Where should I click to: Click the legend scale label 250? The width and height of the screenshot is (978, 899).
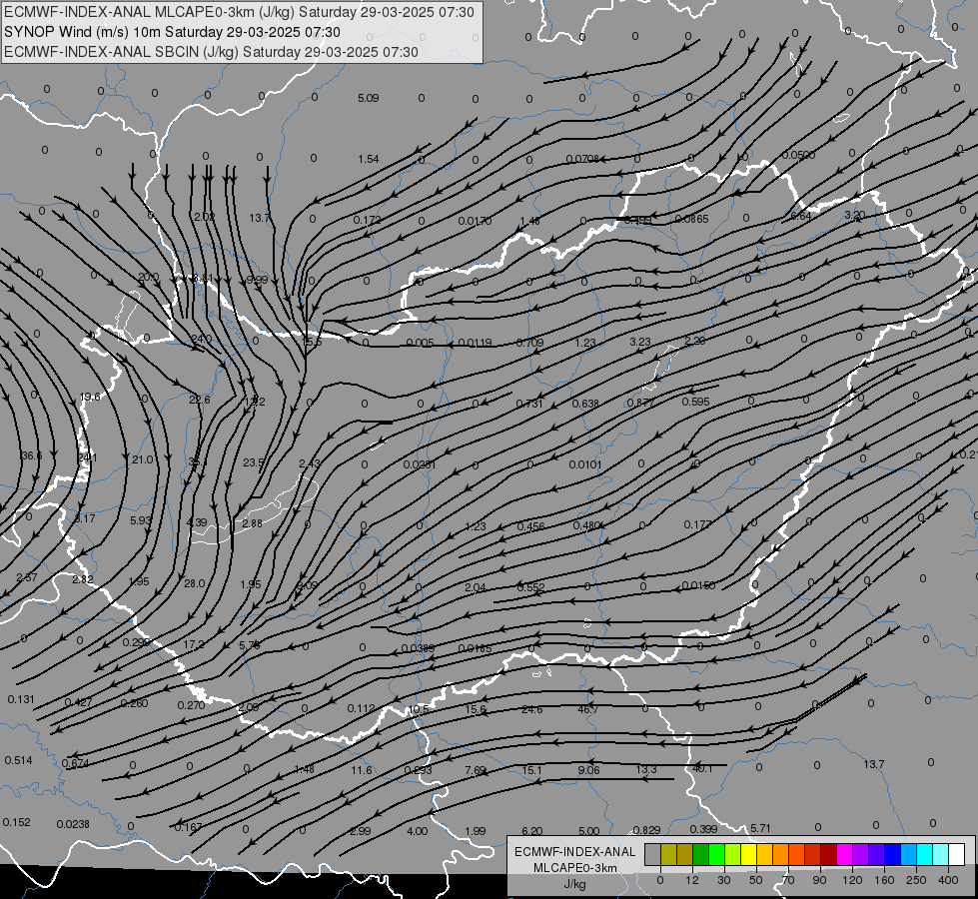click(916, 880)
